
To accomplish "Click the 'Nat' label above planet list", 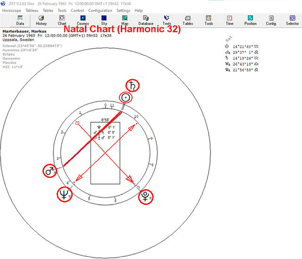I will click(229, 39).
